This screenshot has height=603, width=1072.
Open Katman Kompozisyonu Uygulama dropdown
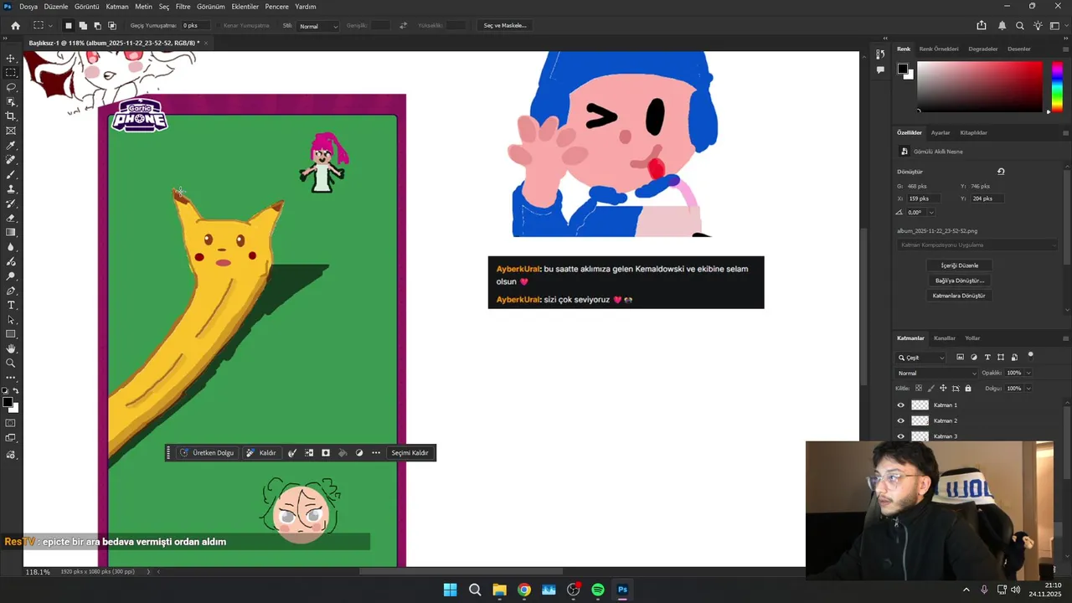click(x=977, y=245)
